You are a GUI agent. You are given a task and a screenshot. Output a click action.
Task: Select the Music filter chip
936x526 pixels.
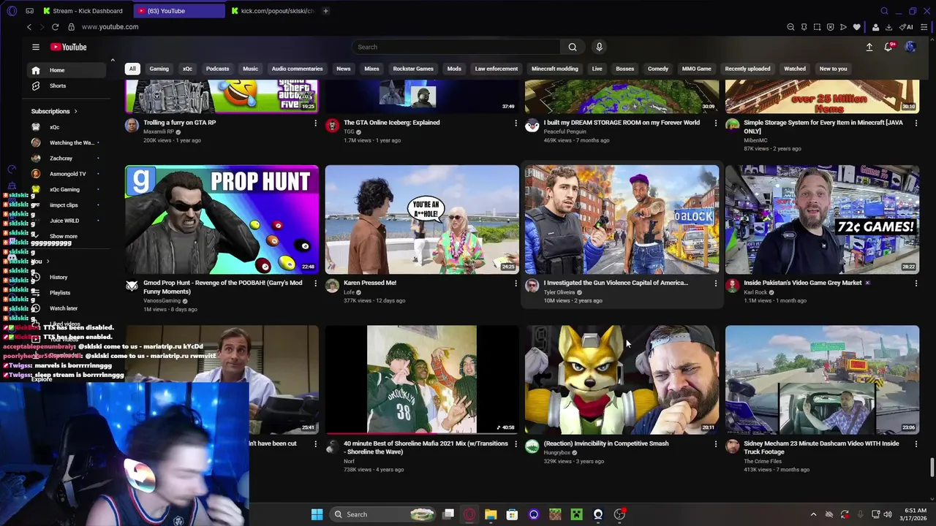pyautogui.click(x=250, y=69)
